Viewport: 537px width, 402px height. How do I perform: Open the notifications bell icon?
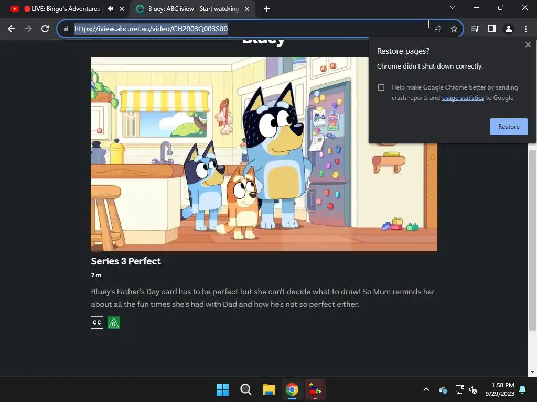[x=523, y=389]
